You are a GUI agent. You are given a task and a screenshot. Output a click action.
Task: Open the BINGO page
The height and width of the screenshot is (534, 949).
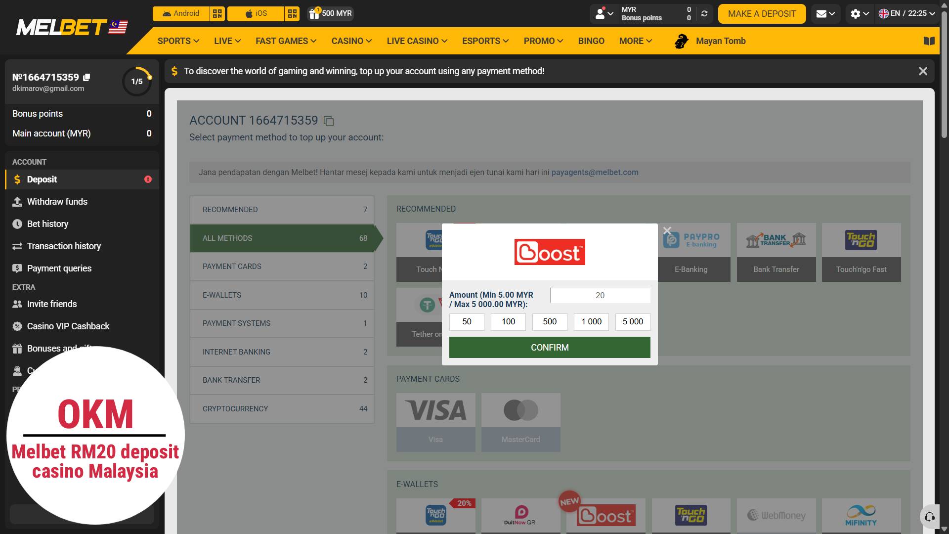click(x=591, y=41)
